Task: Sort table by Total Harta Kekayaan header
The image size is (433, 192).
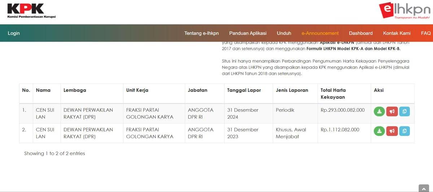Action: coord(333,93)
